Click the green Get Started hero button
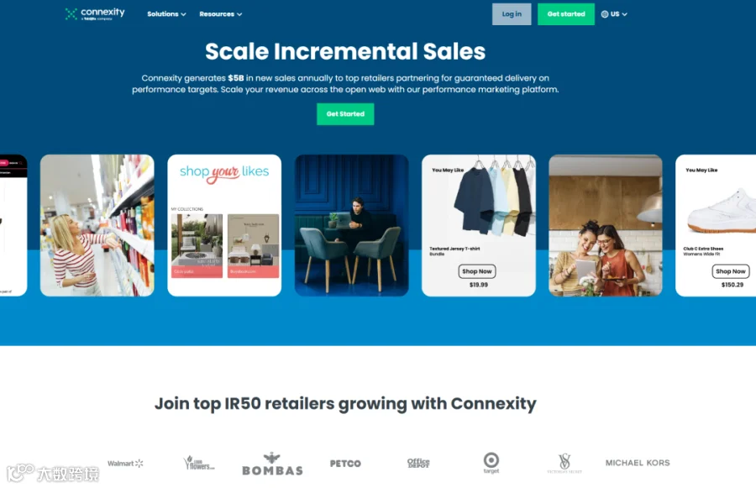Screen dimensions: 756x488 click(345, 114)
